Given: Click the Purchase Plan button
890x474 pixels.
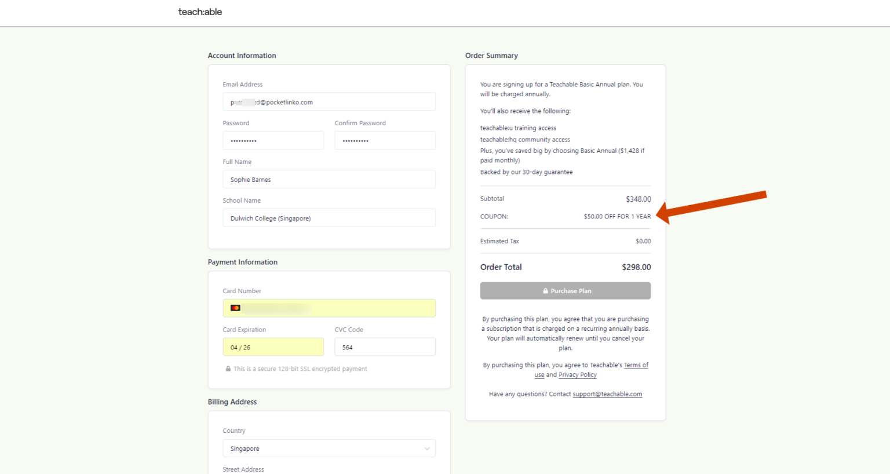Looking at the screenshot, I should pyautogui.click(x=566, y=291).
